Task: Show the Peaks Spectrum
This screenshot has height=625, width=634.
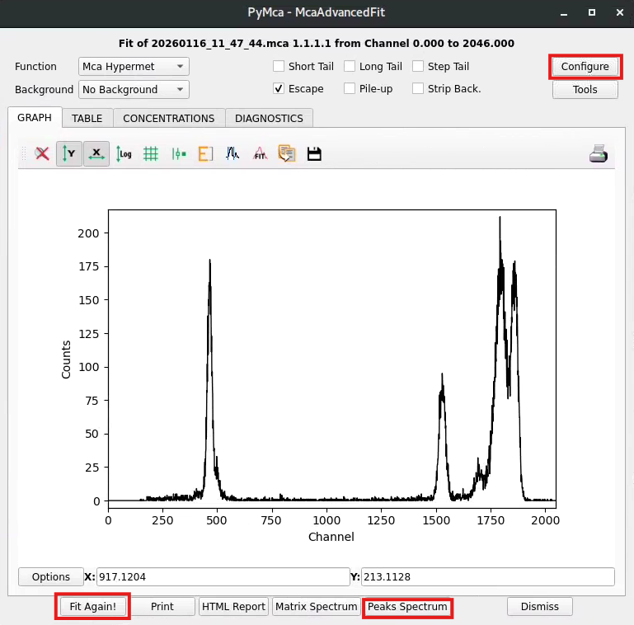Action: [407, 606]
